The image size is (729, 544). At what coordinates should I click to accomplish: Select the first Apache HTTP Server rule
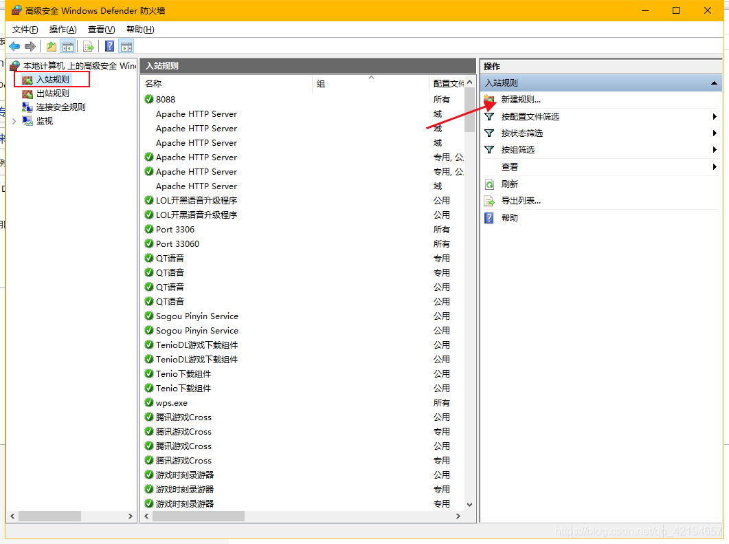pos(197,114)
